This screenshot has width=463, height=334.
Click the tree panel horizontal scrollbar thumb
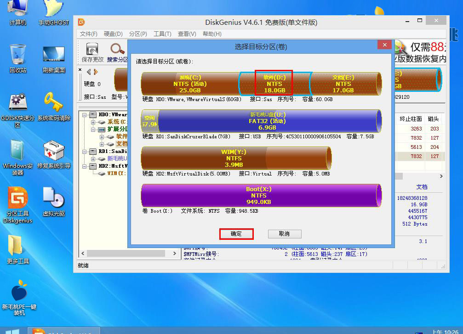point(126,254)
